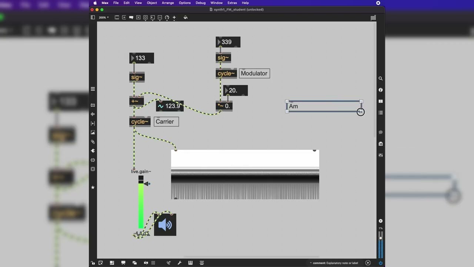Open the Audio files browser in sidebar
This screenshot has height=267, width=474.
[93, 114]
